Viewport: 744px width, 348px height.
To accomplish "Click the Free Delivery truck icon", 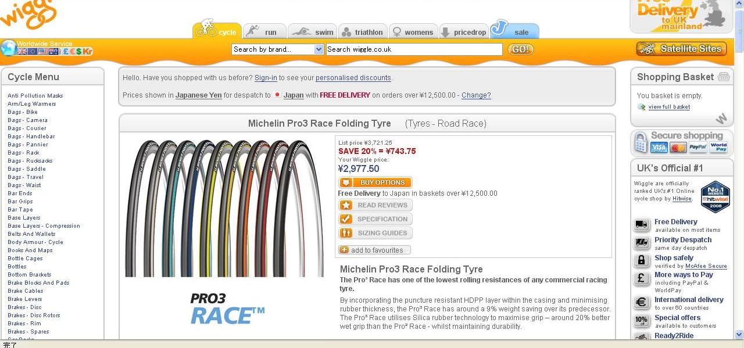I will [x=642, y=225].
